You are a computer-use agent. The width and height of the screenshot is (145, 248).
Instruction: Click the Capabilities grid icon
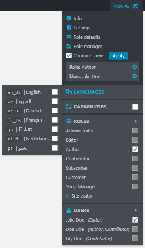[69, 106]
